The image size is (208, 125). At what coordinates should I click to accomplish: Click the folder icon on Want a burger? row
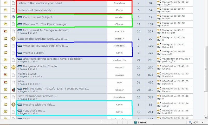click(x=5, y=53)
